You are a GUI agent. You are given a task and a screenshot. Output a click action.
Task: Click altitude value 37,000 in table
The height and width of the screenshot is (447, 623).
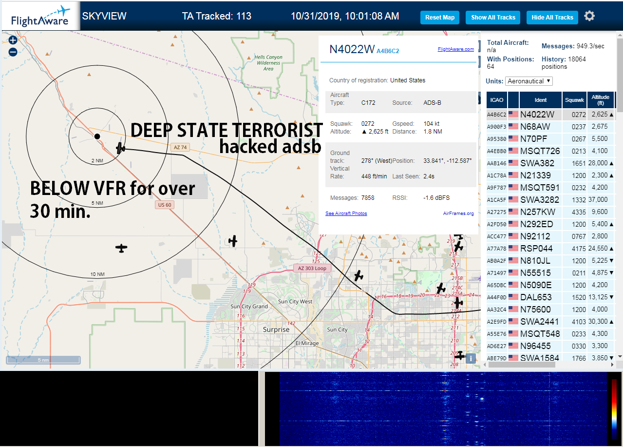point(598,200)
